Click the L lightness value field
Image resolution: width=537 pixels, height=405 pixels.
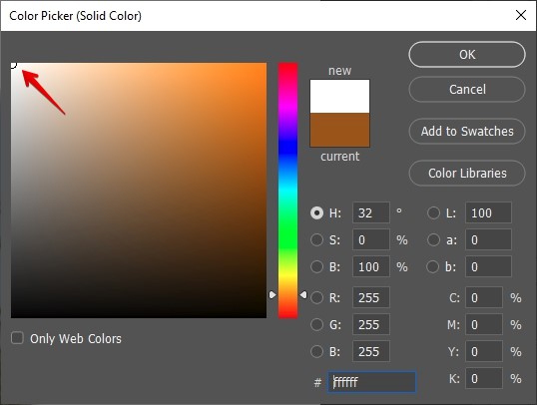[488, 212]
